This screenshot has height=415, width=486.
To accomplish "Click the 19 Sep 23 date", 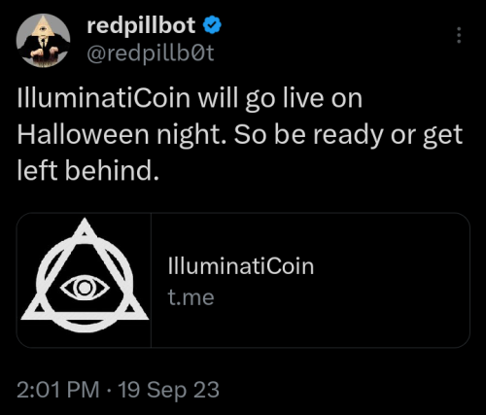I will pos(168,390).
